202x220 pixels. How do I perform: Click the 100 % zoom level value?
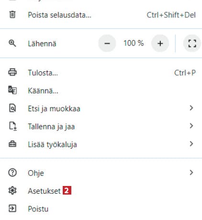pos(134,43)
